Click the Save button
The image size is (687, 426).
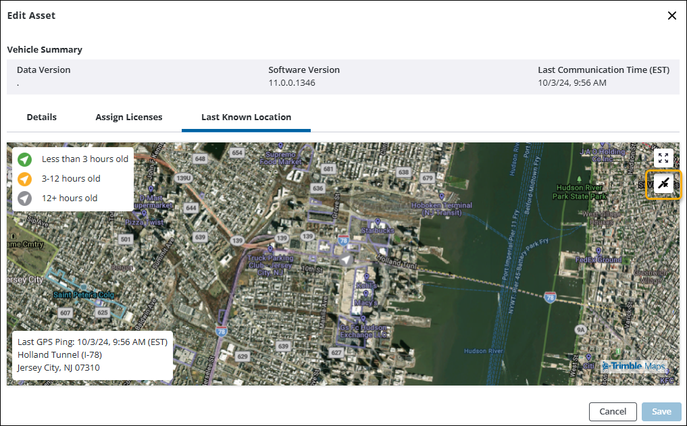click(x=661, y=412)
